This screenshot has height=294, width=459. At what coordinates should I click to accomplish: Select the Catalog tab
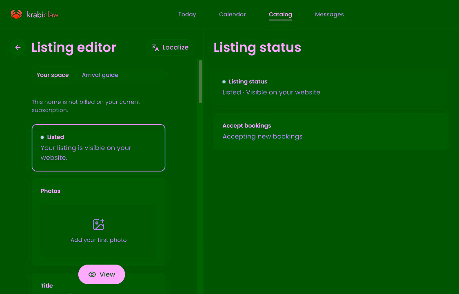tap(280, 14)
